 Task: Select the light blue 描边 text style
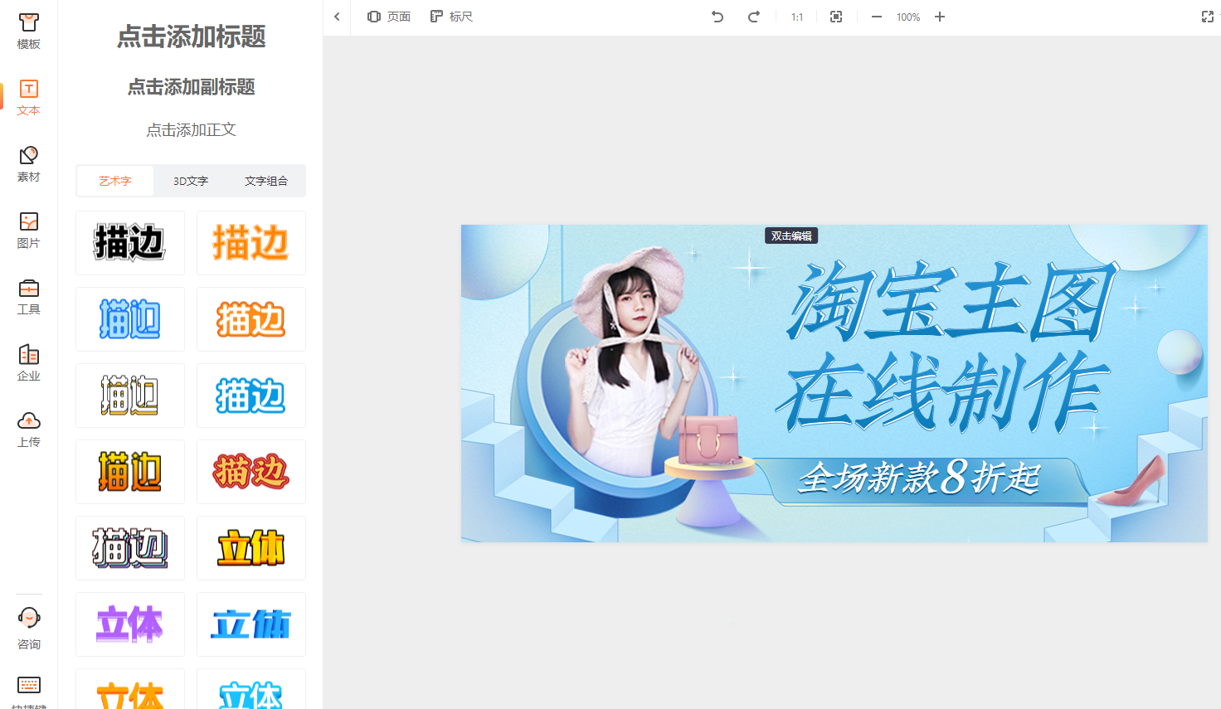coord(251,396)
